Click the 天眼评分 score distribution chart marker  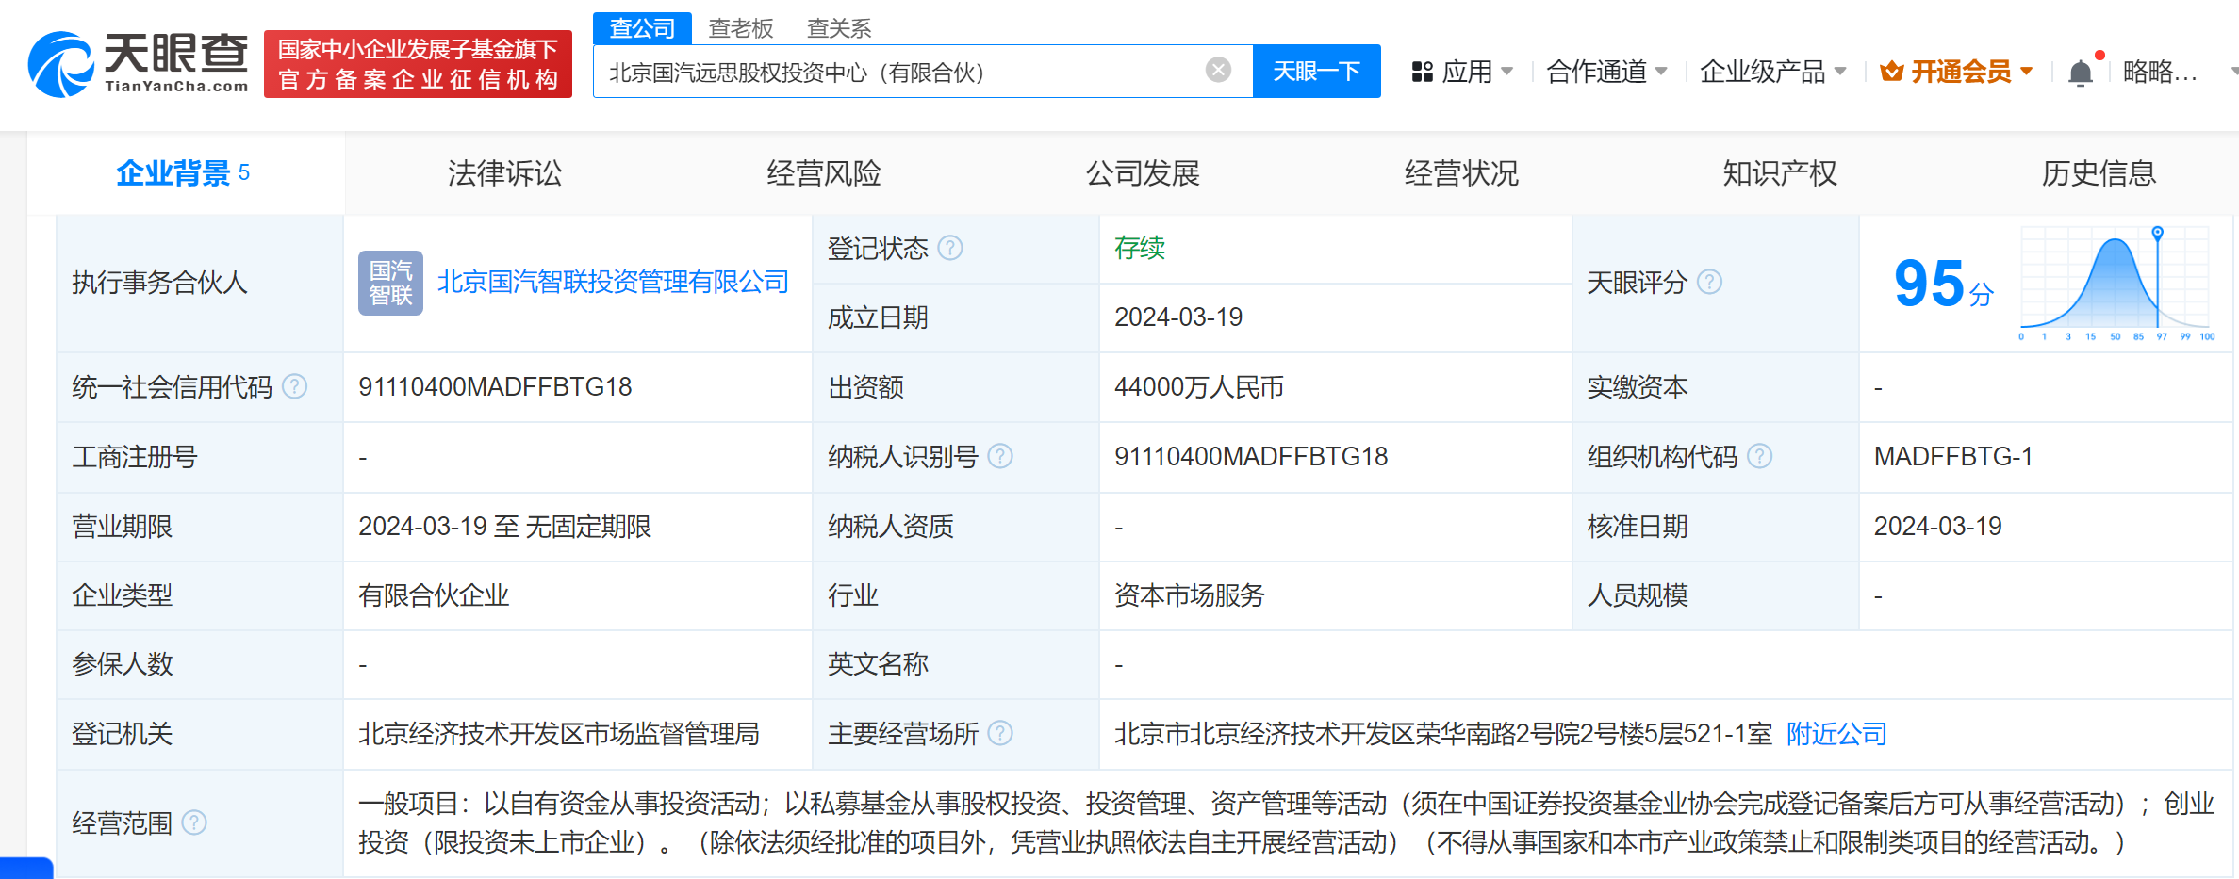point(2157,233)
